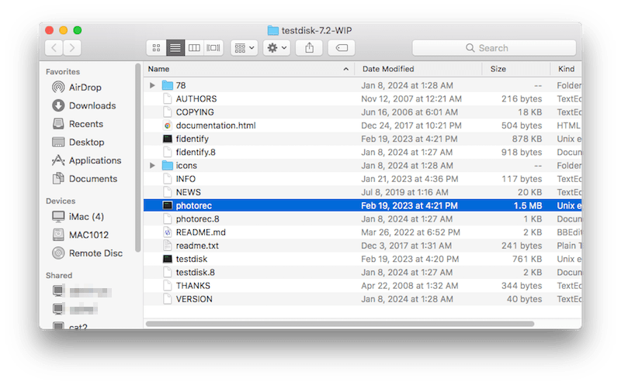
Task: Click the Edit Tags toolbar button
Action: (x=342, y=48)
